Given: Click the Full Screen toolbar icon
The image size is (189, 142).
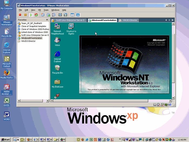Looking at the screenshot, I should pos(60,15).
